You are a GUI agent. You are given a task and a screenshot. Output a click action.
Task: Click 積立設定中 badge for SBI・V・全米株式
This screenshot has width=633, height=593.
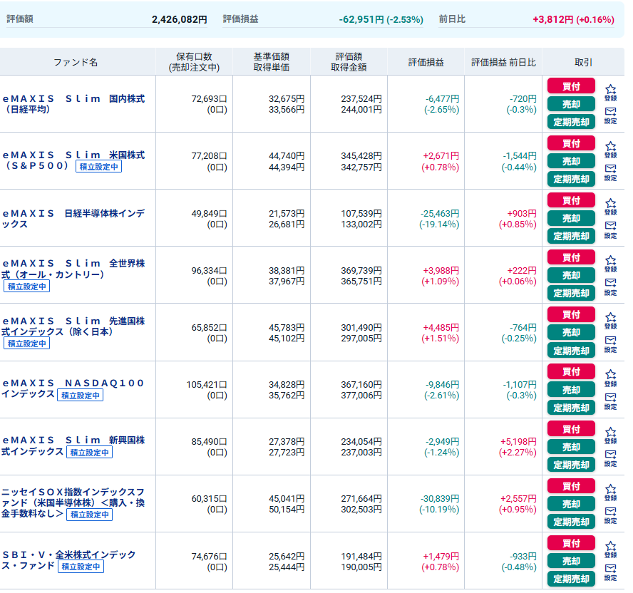(x=81, y=567)
